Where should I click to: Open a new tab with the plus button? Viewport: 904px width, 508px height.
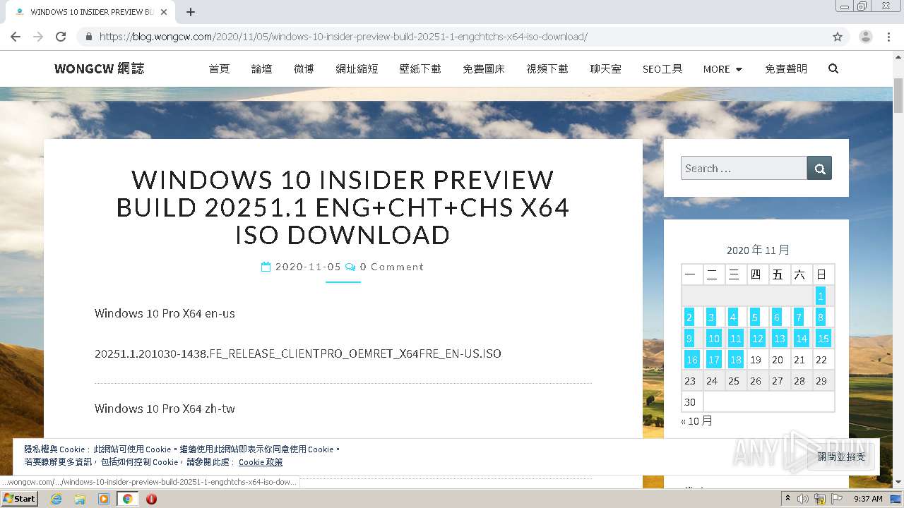[191, 12]
